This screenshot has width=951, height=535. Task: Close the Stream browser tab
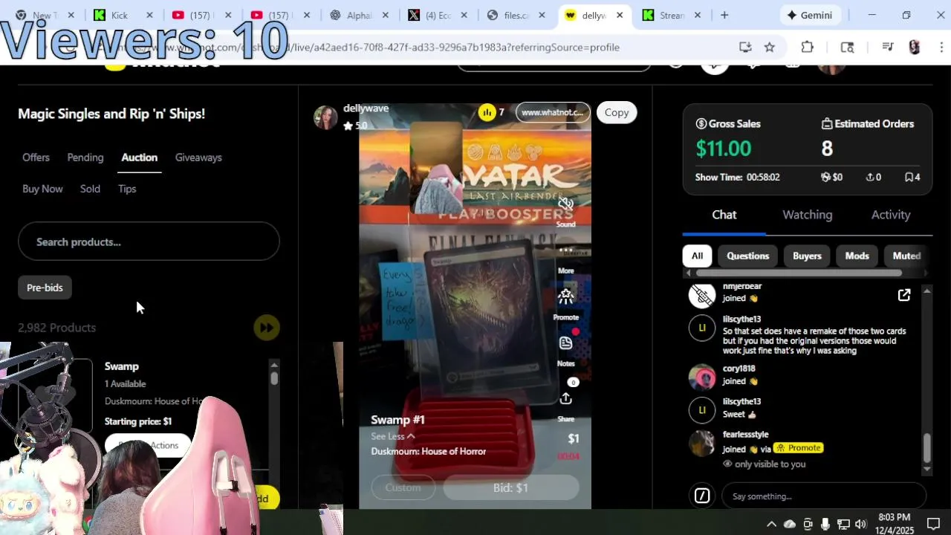point(698,15)
